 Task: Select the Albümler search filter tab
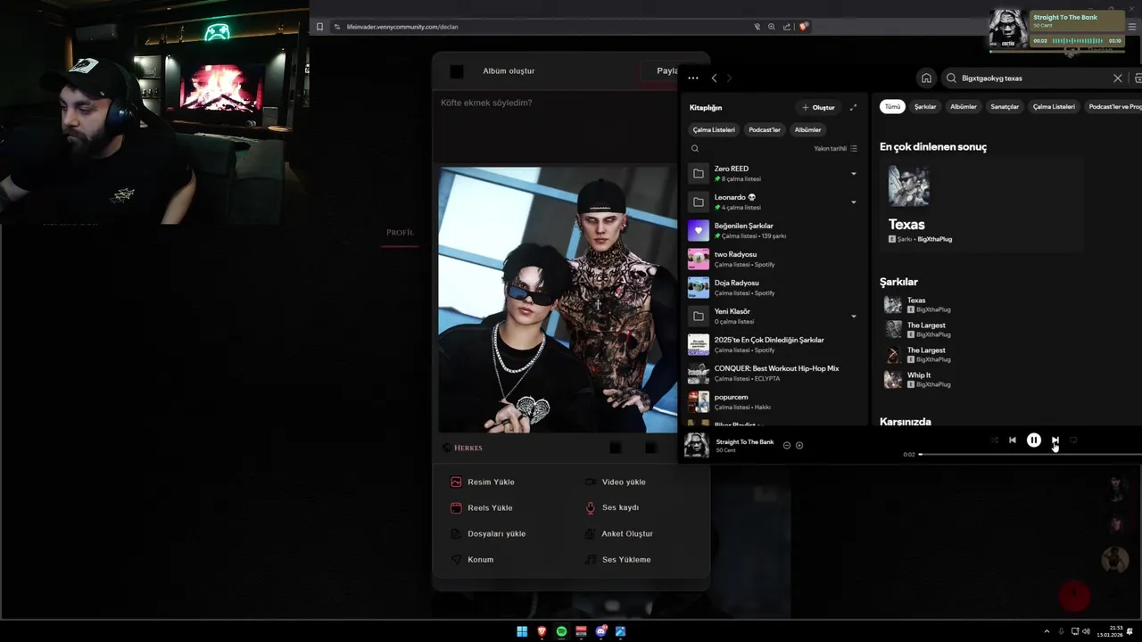tap(964, 106)
